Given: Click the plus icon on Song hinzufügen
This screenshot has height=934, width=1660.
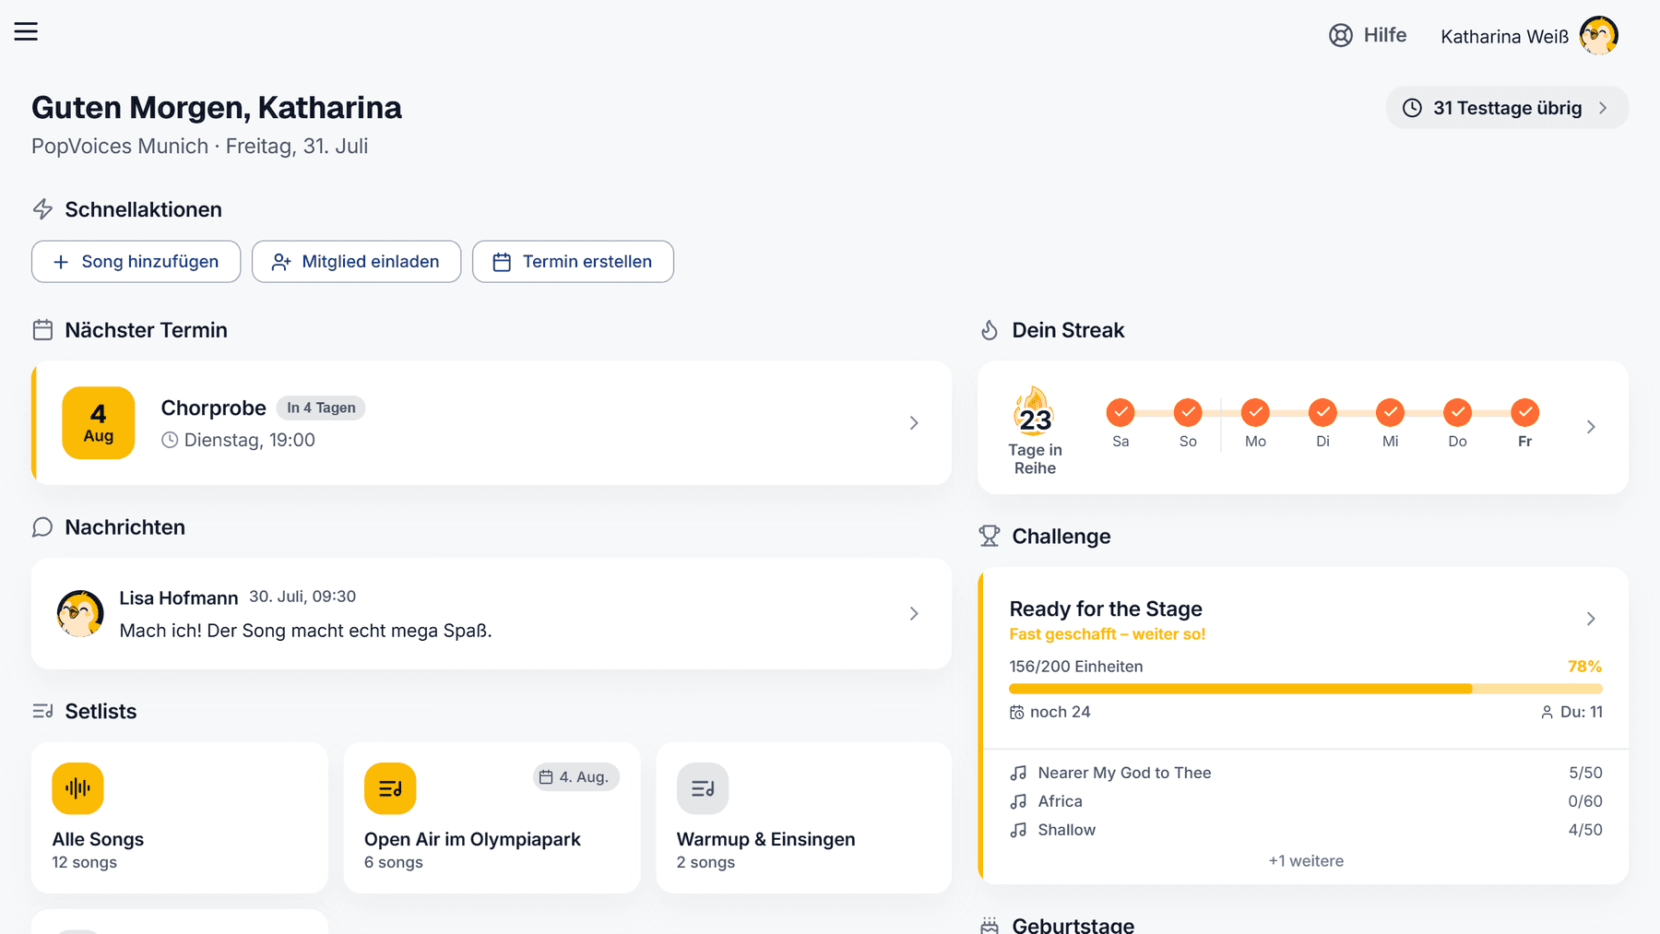Looking at the screenshot, I should pos(61,262).
